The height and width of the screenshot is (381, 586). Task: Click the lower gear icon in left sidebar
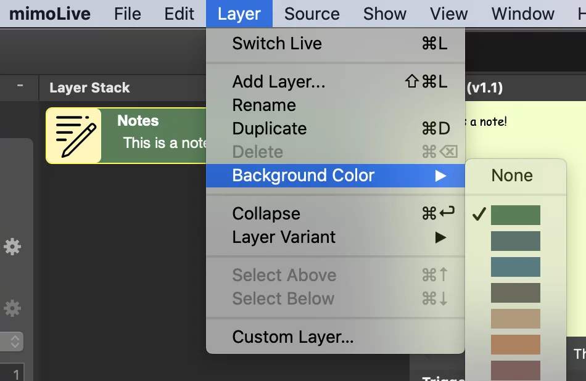(12, 308)
